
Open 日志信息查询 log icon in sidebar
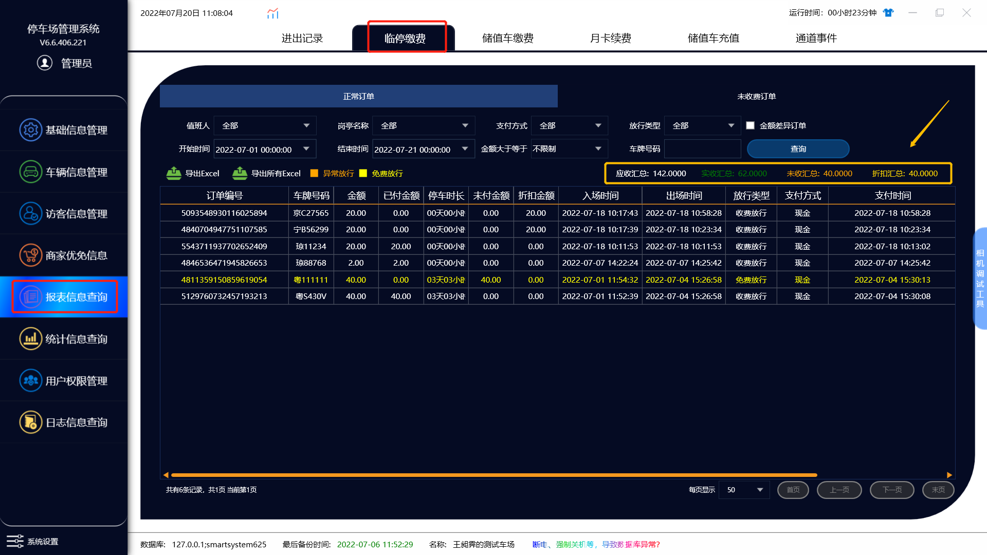[30, 422]
